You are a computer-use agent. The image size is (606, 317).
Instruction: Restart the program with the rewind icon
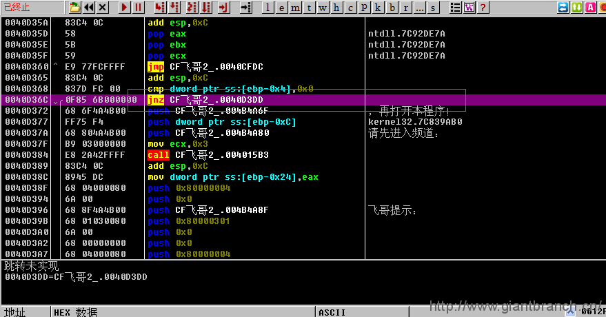[88, 8]
